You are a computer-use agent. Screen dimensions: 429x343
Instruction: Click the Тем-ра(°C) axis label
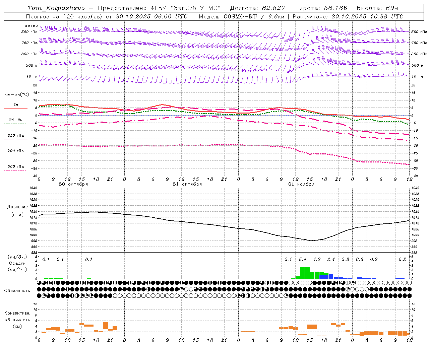point(16,95)
